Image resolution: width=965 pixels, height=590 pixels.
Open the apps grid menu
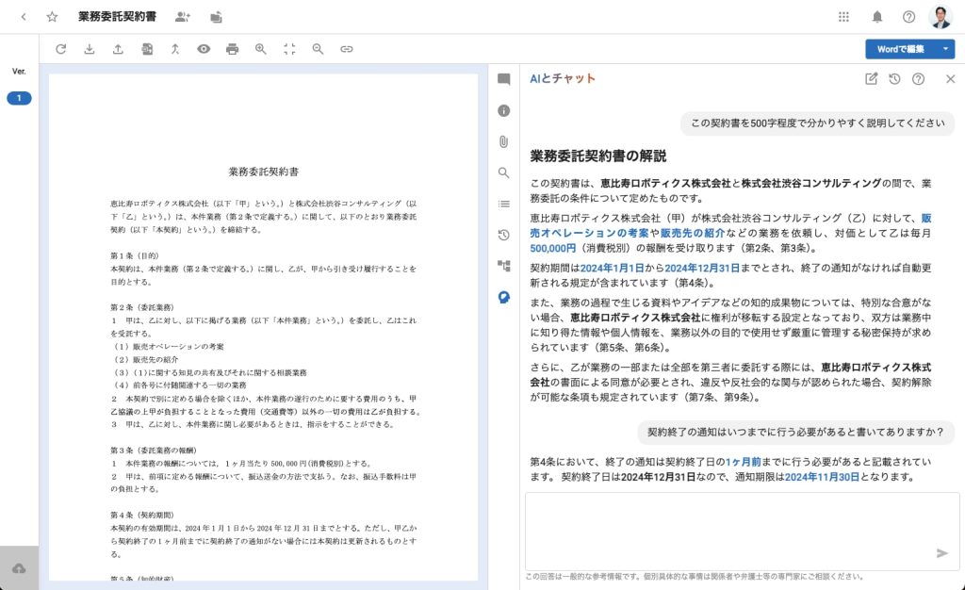843,17
